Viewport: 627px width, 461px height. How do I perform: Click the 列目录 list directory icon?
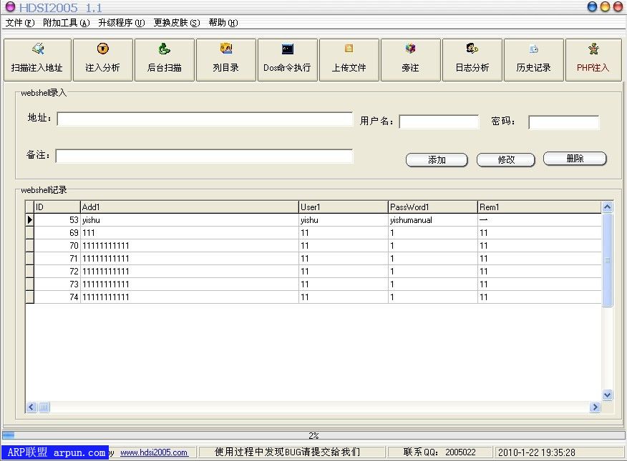point(226,59)
